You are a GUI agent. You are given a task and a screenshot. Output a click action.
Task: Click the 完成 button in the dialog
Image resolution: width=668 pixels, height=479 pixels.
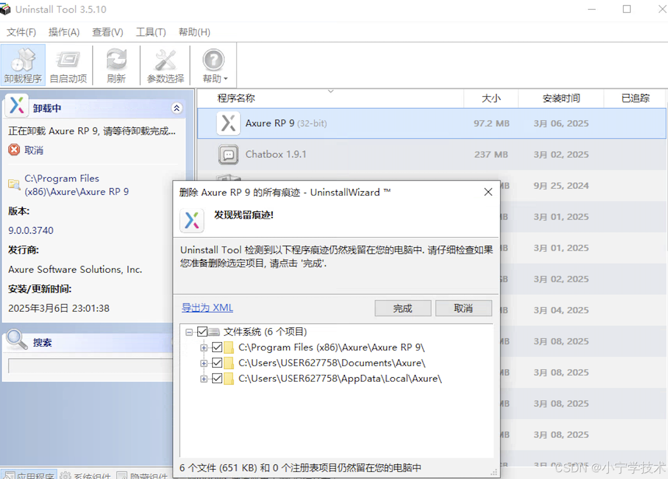[403, 308]
